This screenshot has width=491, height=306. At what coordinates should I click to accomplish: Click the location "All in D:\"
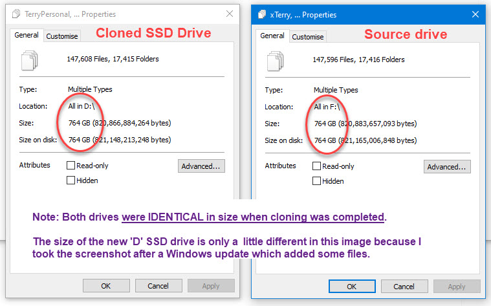pos(82,106)
